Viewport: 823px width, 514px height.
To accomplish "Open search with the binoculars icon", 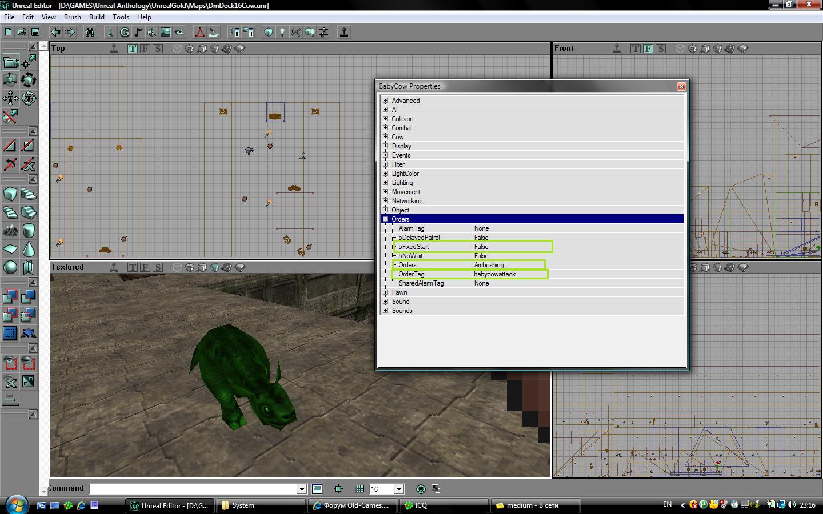I will click(x=90, y=33).
